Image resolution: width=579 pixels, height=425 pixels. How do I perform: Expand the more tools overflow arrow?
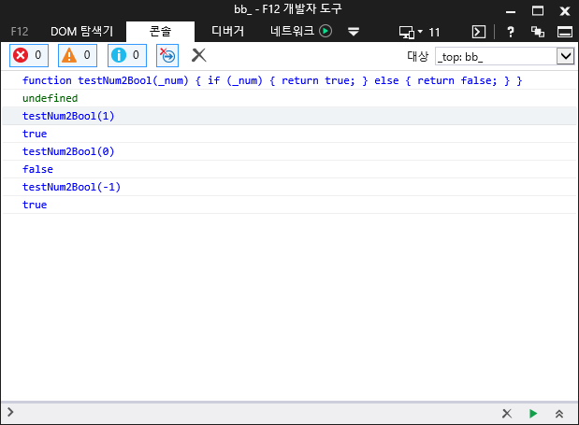point(354,31)
